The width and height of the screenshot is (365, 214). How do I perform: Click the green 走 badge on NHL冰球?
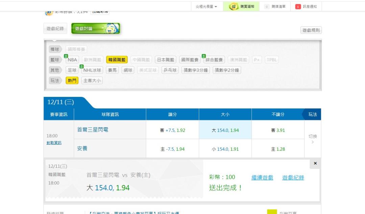(81, 66)
